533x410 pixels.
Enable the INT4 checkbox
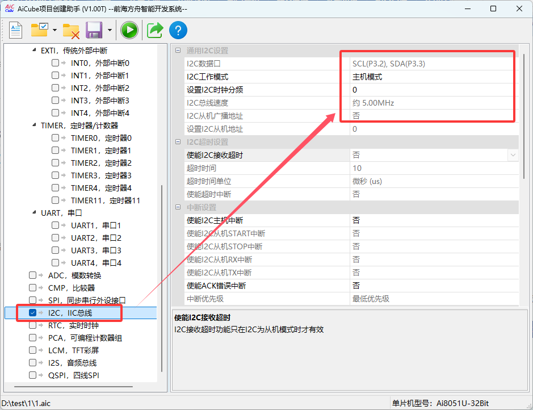55,112
